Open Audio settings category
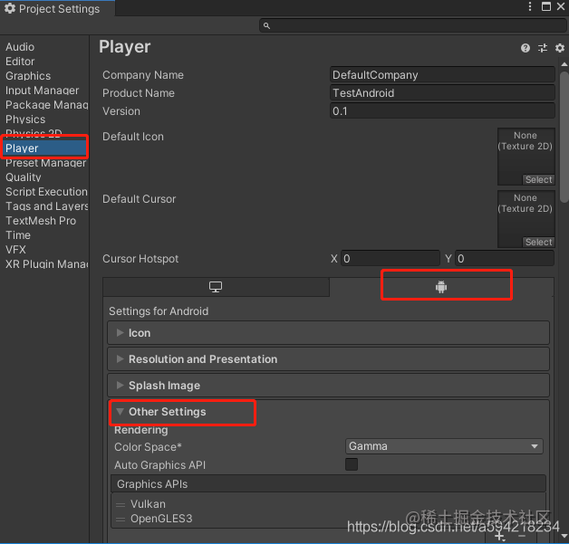Screen dimensions: 569x544 click(x=43, y=47)
